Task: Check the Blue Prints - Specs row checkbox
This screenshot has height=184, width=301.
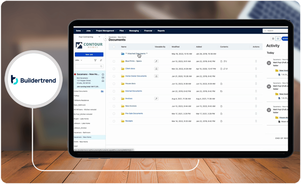Action: click(x=114, y=61)
